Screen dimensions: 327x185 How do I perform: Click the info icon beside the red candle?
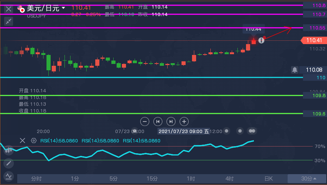coord(261,40)
